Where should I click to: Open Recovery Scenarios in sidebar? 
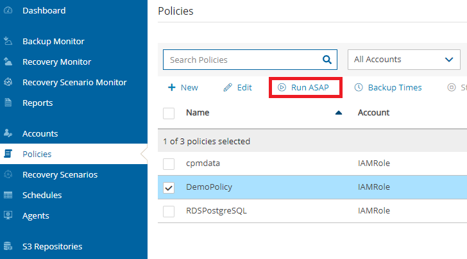(60, 174)
